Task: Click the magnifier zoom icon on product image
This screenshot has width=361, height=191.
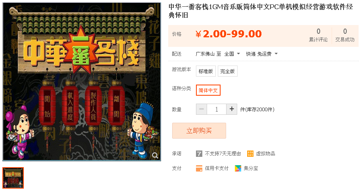Action: (155, 156)
